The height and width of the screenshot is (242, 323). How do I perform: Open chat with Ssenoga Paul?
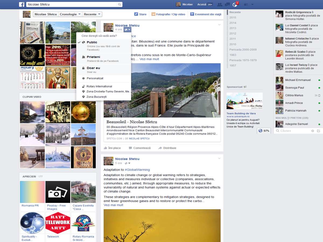click(298, 88)
